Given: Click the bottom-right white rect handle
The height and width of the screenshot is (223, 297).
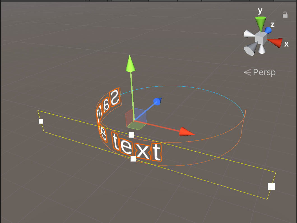Looking at the screenshot, I should click(x=271, y=186).
